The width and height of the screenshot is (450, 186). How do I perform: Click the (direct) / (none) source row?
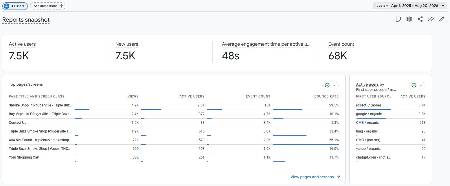(391, 105)
